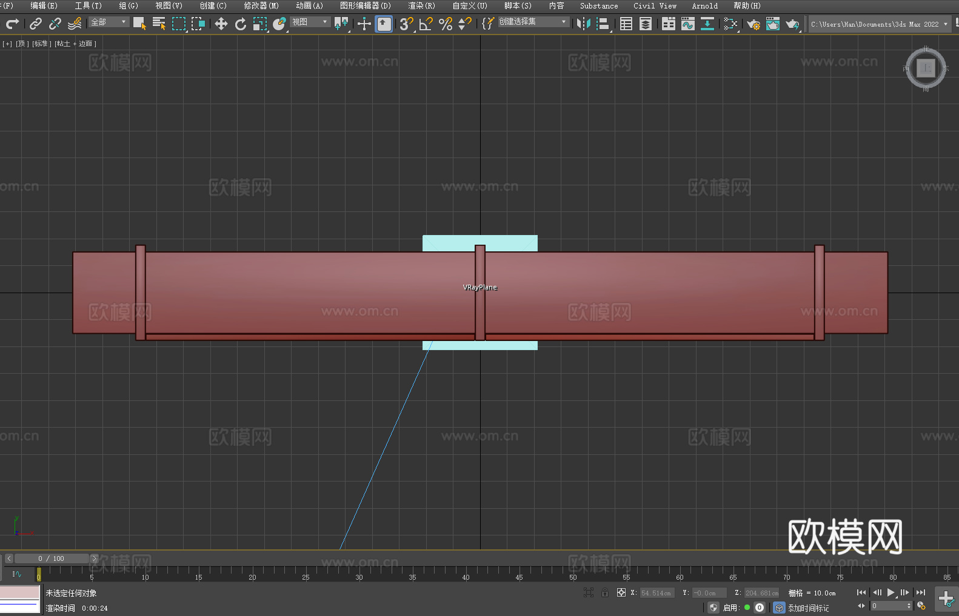
Task: Expand project path dropdown
Action: click(x=945, y=24)
